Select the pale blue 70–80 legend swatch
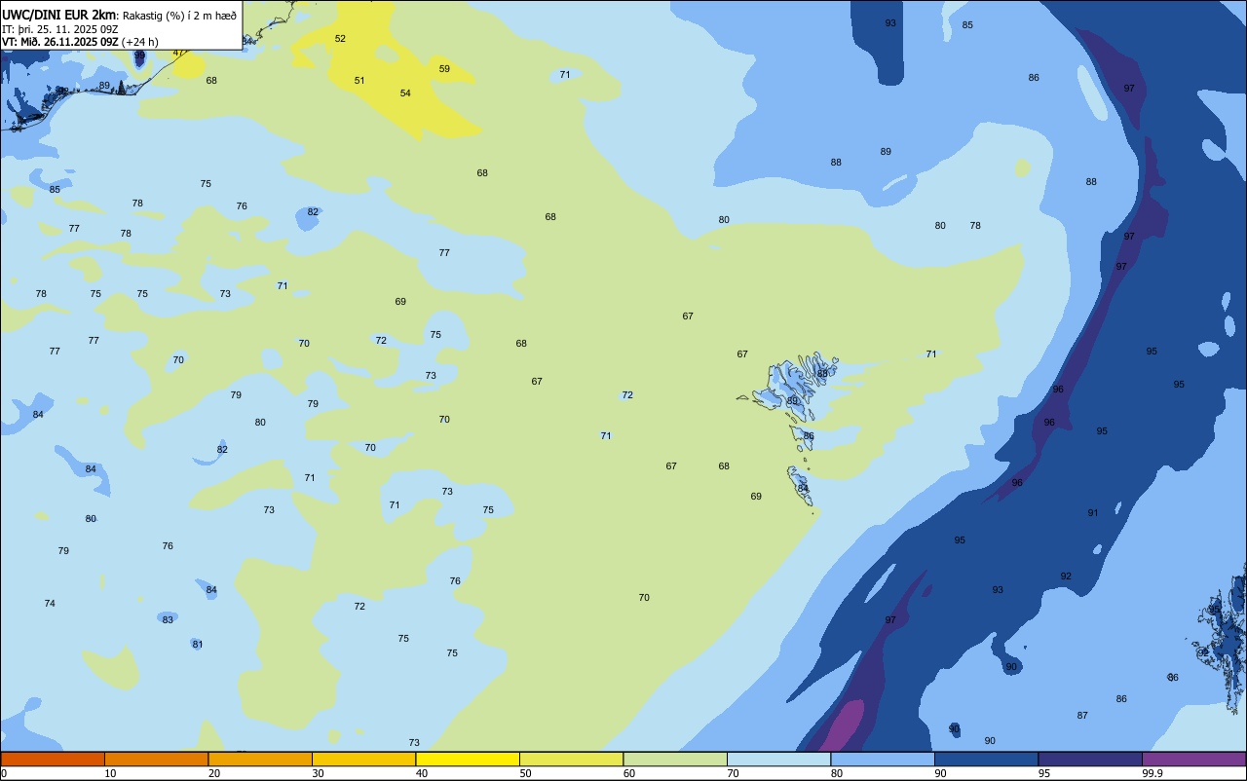Image resolution: width=1247 pixels, height=781 pixels. click(x=778, y=759)
